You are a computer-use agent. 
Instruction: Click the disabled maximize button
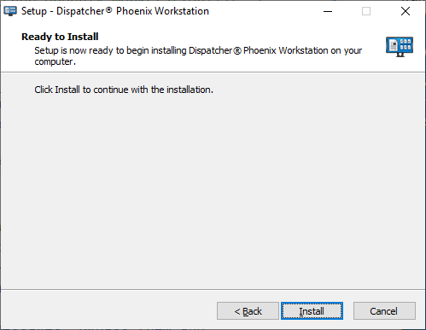pyautogui.click(x=366, y=11)
